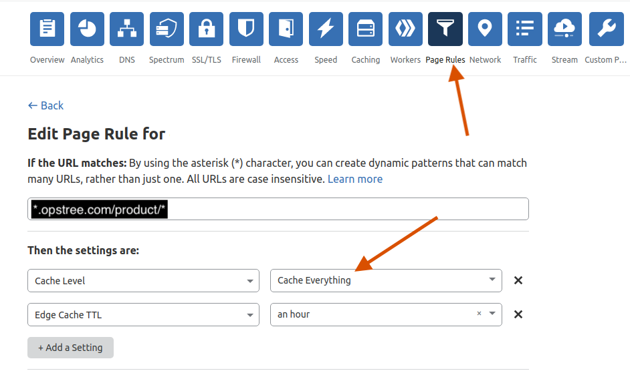Open the SSL/TLS padlock icon
This screenshot has height=371, width=630.
pos(207,29)
